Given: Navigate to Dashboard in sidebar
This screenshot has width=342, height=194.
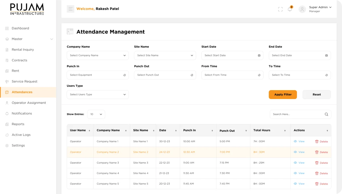Looking at the screenshot, I should click(x=20, y=28).
